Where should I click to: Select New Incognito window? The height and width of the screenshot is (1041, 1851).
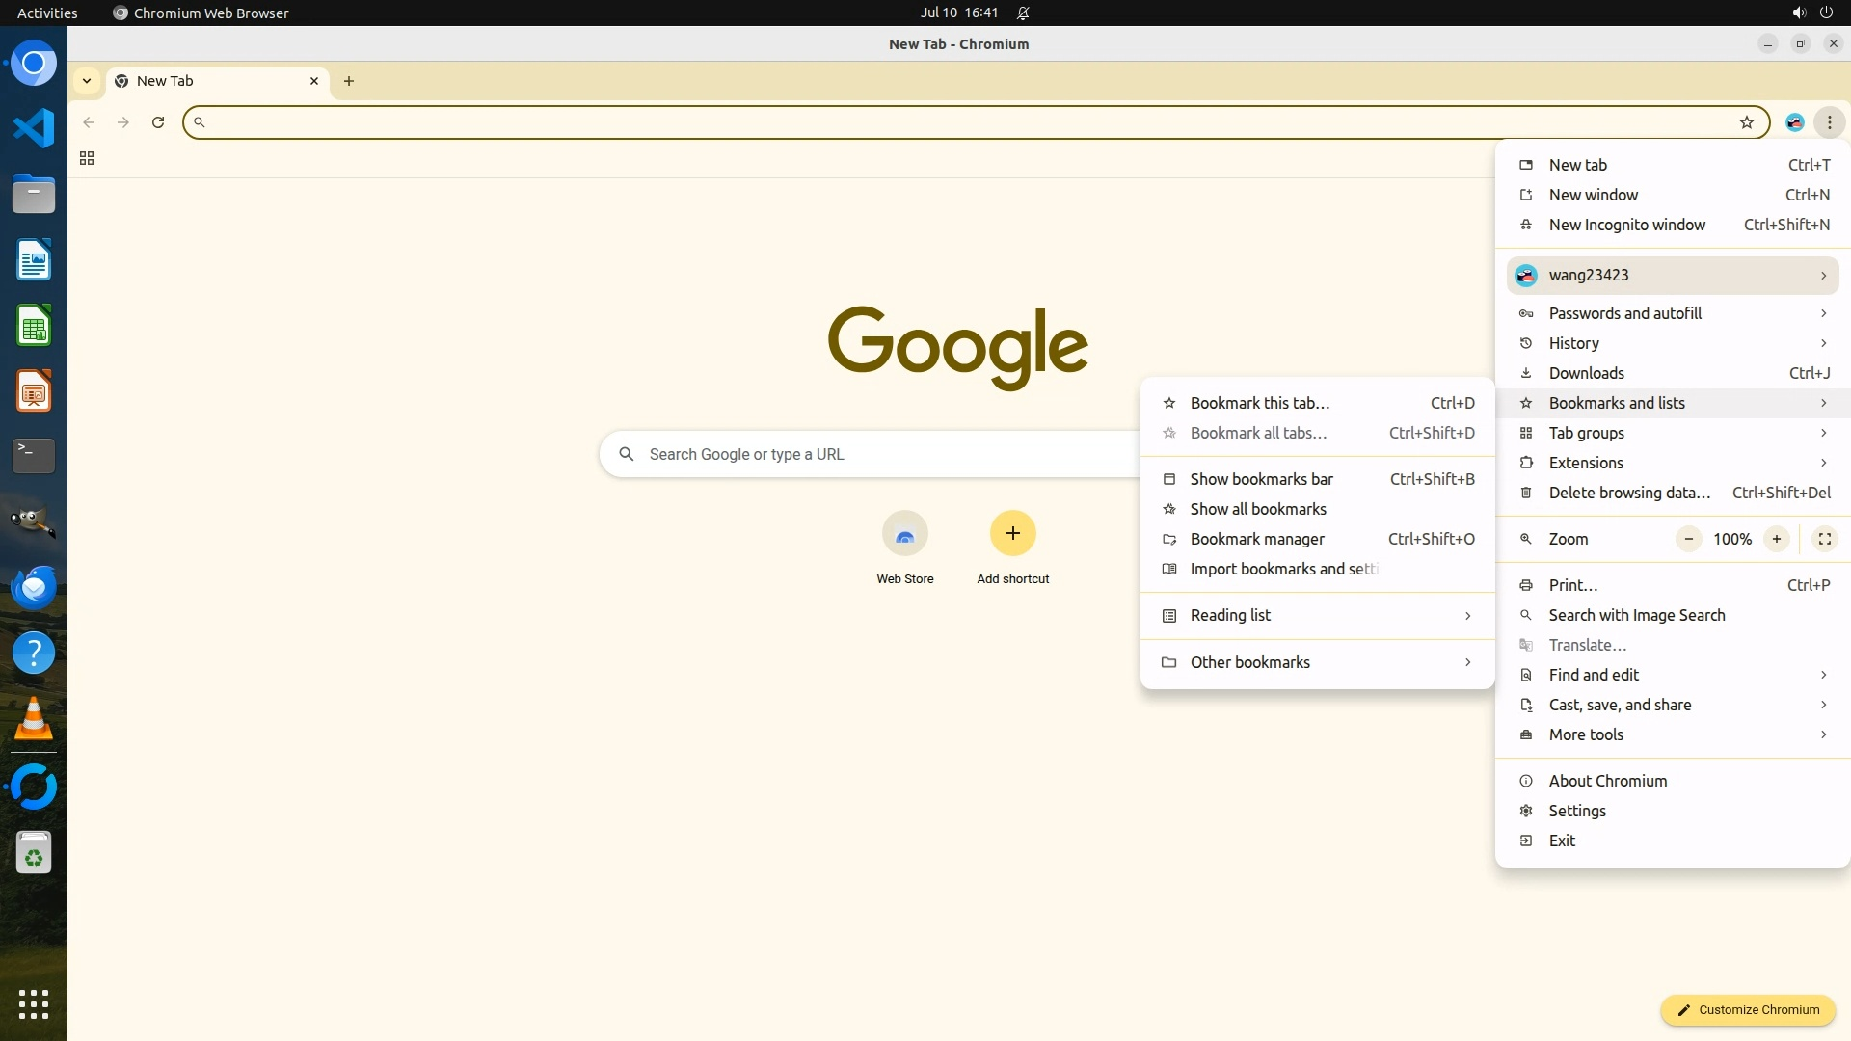(x=1626, y=225)
